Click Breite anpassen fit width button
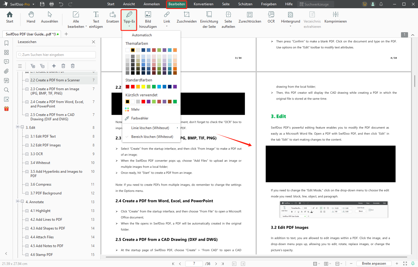Image resolution: width=418 pixels, height=267 pixels. [x=374, y=263]
